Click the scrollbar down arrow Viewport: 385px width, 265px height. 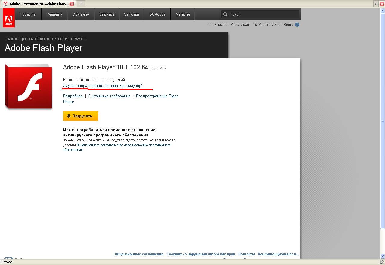[383, 256]
